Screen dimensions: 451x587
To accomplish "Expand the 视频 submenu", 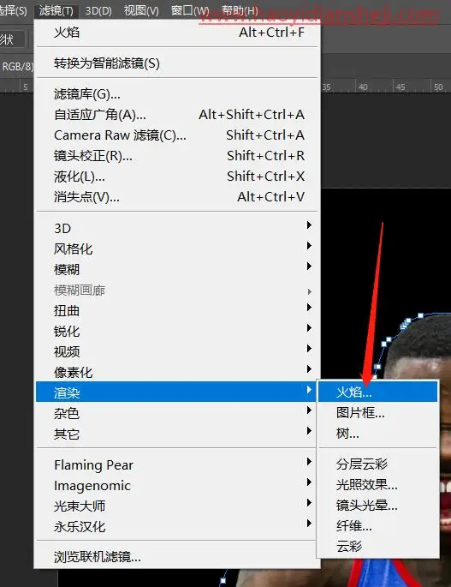I will pyautogui.click(x=178, y=352).
